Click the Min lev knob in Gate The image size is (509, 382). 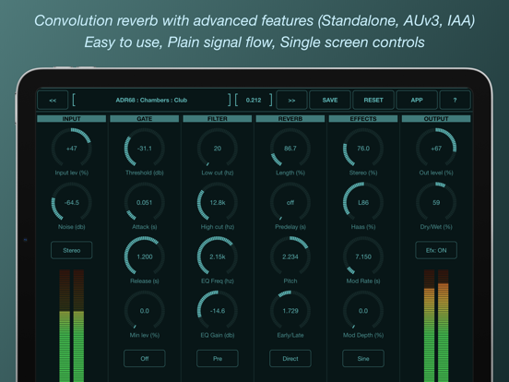tap(145, 311)
